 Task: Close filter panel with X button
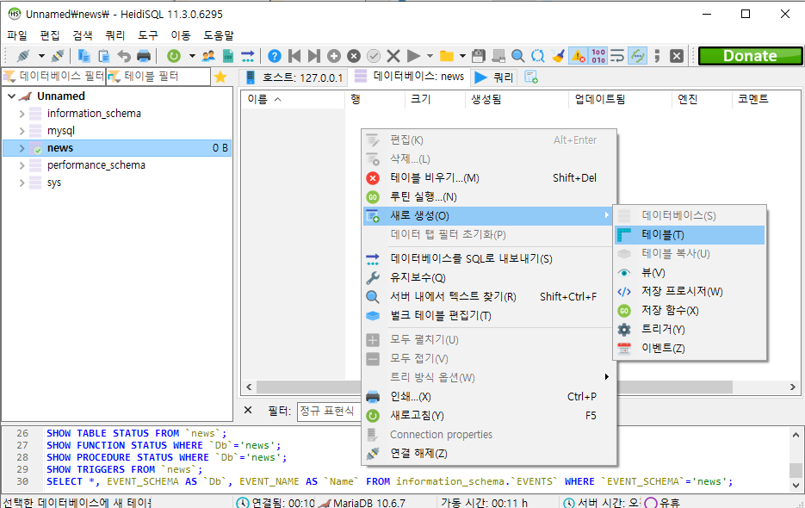(248, 410)
